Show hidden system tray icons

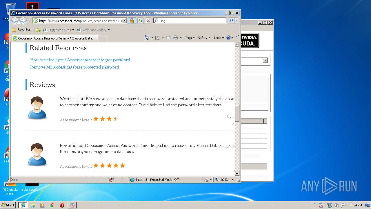[314, 205]
